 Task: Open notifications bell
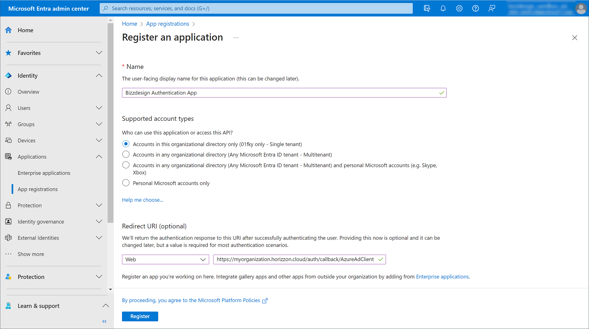(x=443, y=8)
